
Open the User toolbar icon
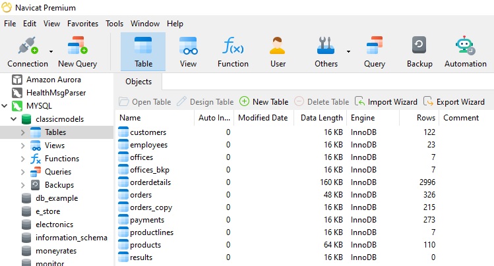pos(278,45)
